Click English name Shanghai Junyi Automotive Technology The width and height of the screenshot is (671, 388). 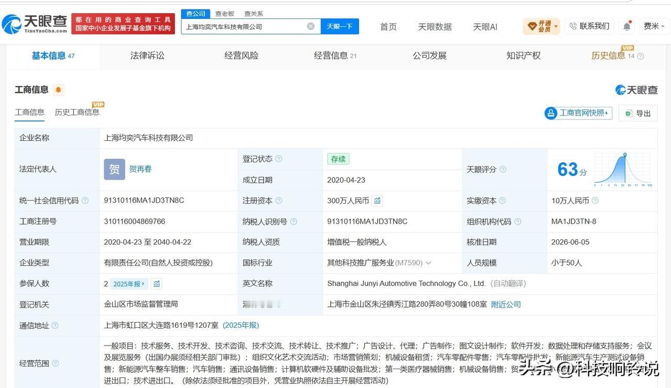(406, 283)
